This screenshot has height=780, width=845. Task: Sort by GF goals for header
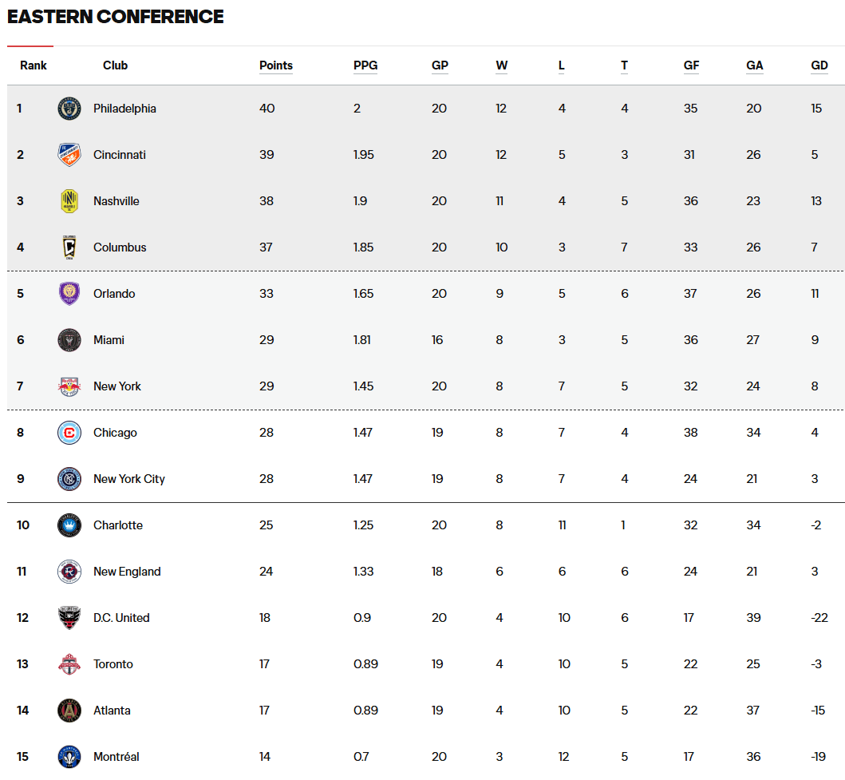[x=692, y=65]
